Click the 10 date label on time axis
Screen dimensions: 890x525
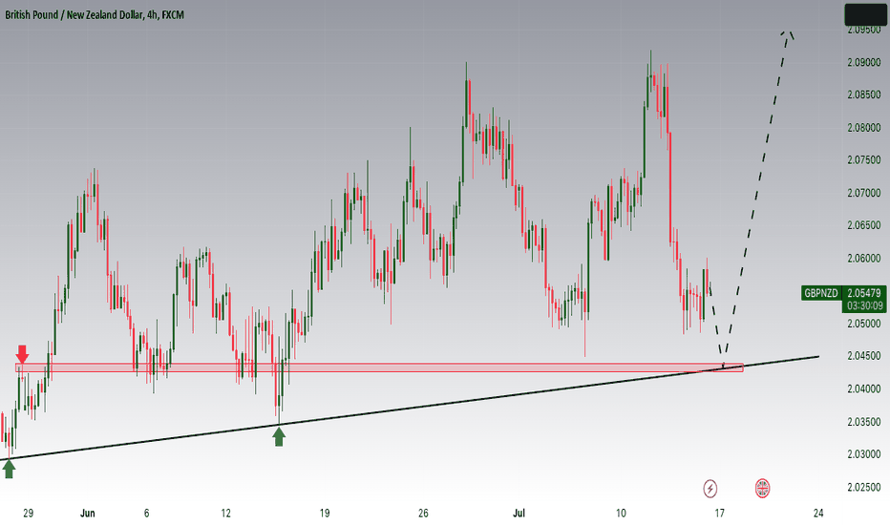[x=621, y=514]
